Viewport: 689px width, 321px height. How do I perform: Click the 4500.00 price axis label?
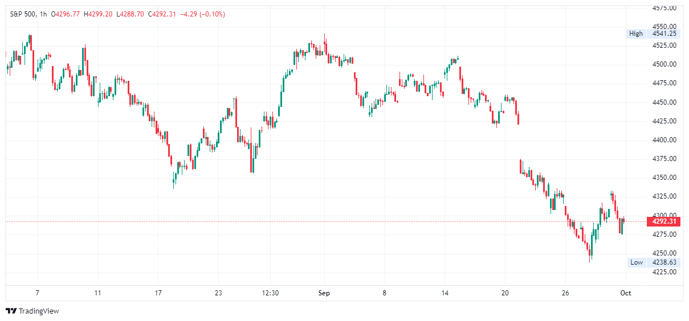click(664, 64)
